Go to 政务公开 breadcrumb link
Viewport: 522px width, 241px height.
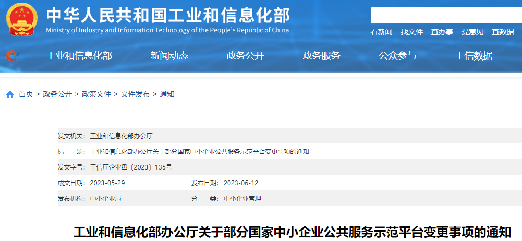click(x=57, y=94)
